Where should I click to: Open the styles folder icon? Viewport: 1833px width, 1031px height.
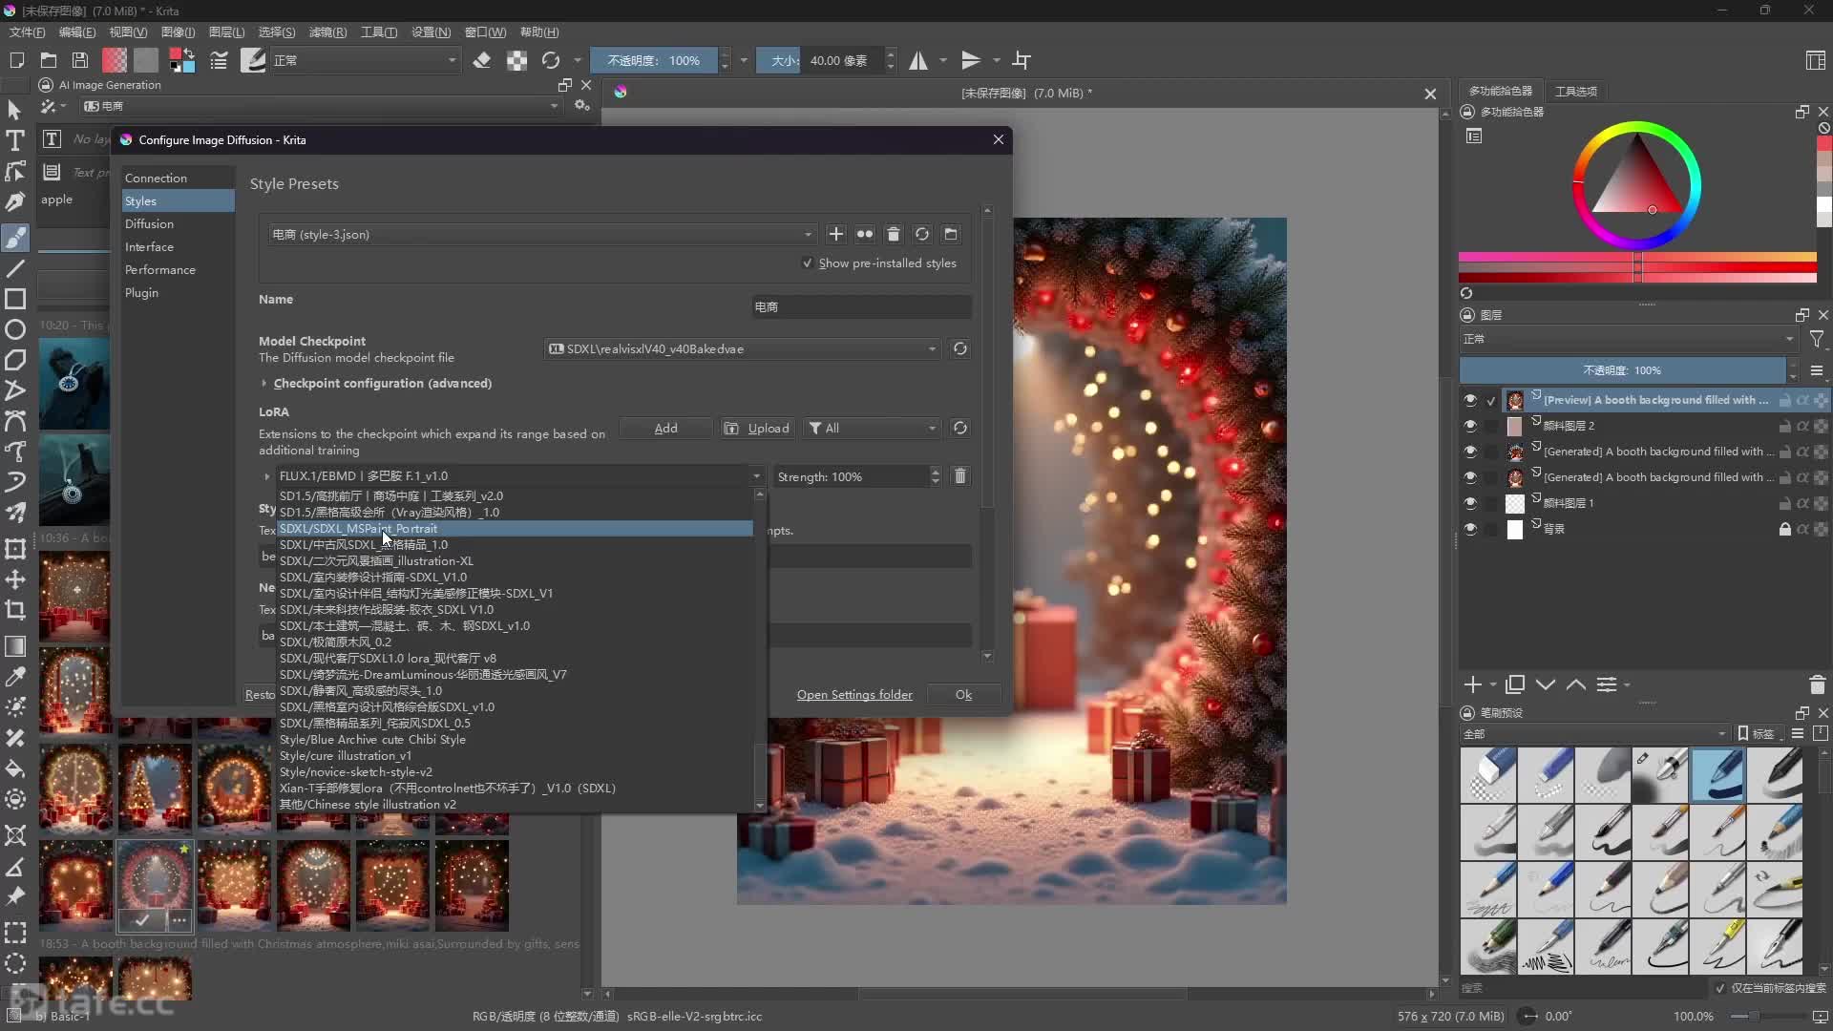coord(951,234)
